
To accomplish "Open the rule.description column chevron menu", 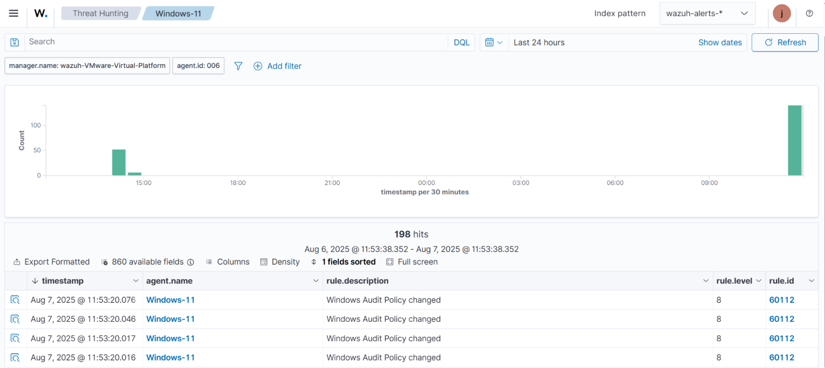I will [x=706, y=281].
